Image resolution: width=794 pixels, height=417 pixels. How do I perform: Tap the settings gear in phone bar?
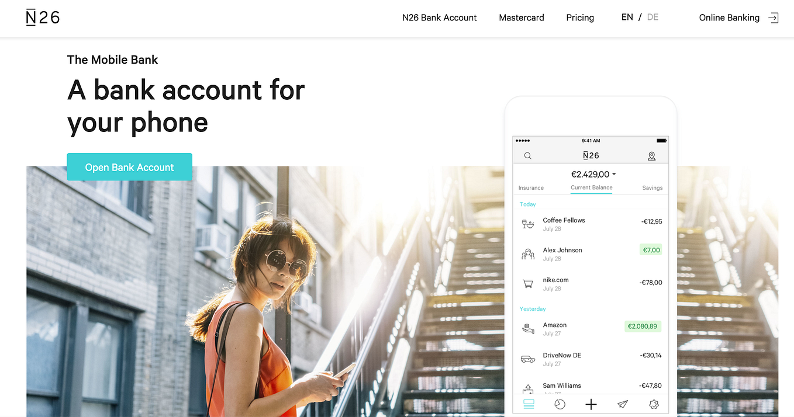coord(654,404)
